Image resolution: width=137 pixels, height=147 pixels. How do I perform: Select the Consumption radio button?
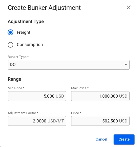point(10,45)
